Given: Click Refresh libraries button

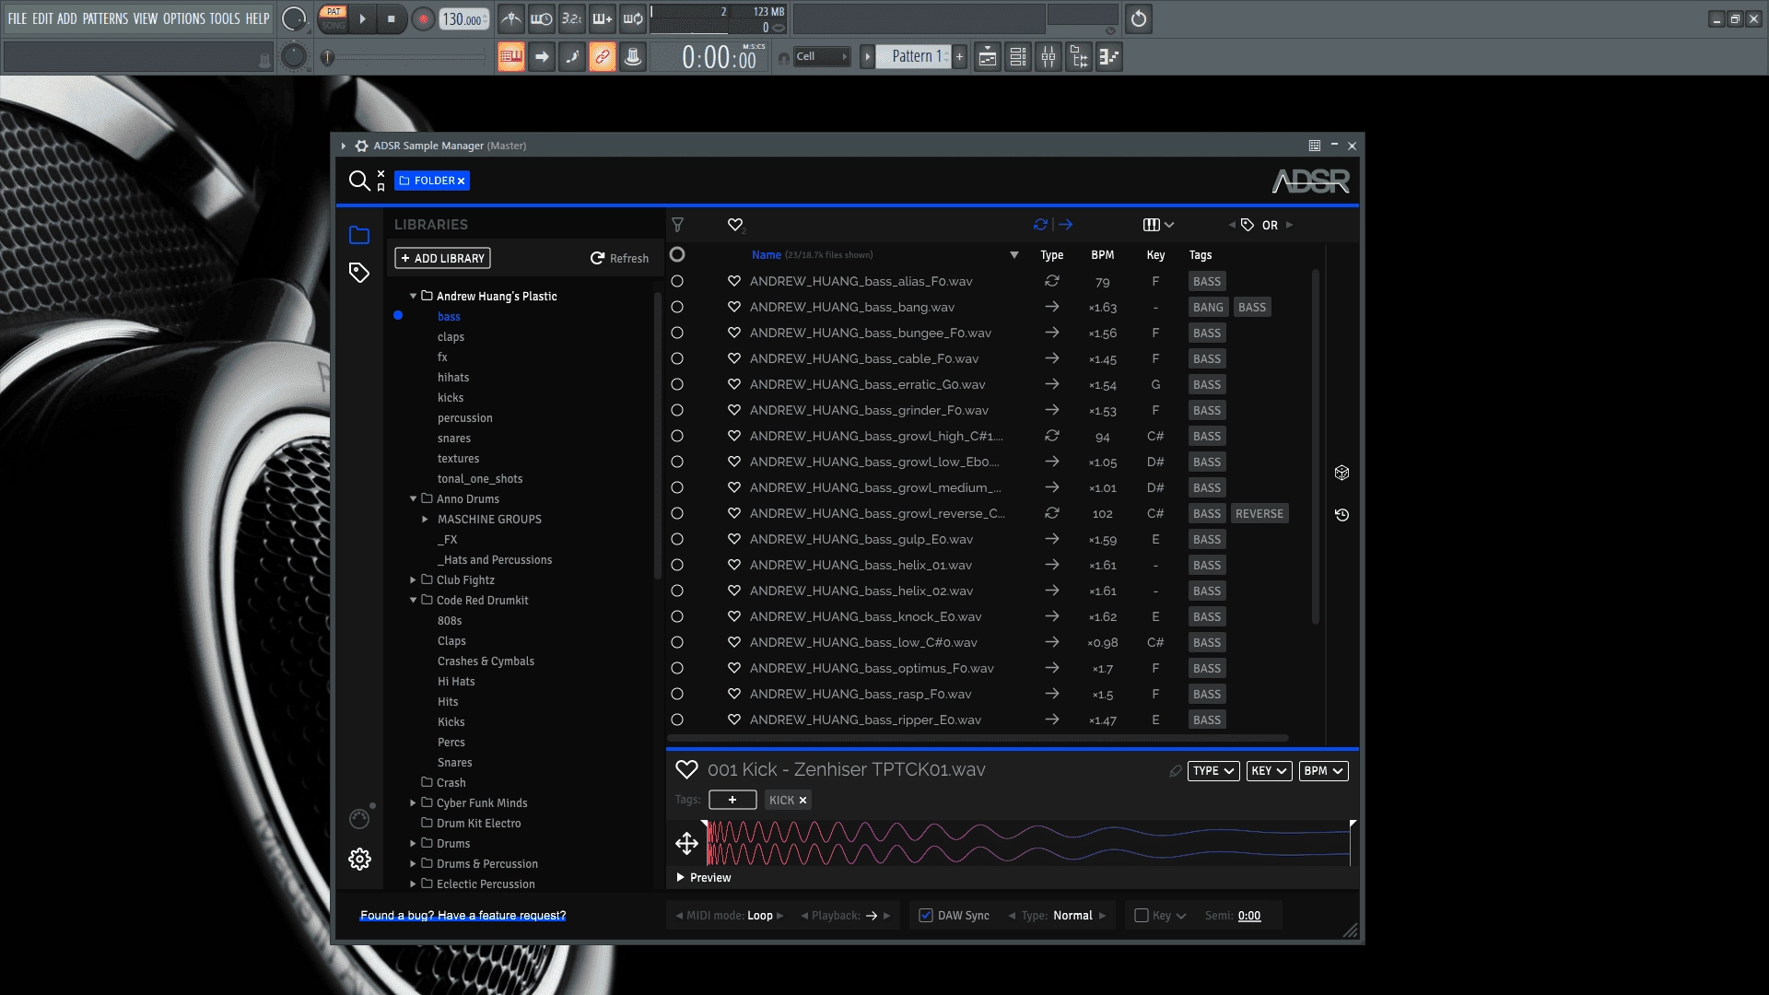Looking at the screenshot, I should 619,259.
